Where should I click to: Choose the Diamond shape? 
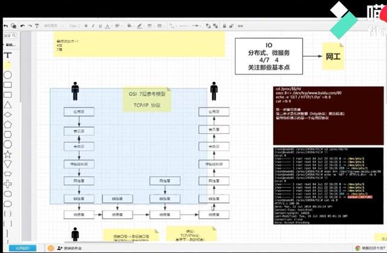coord(8,115)
